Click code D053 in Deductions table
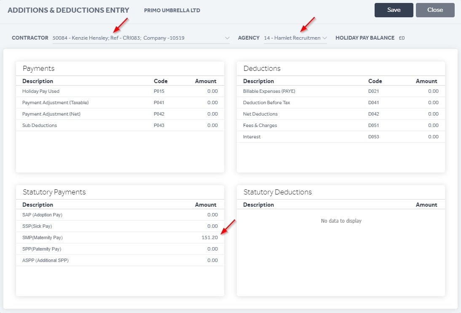461x313 pixels. [x=374, y=137]
